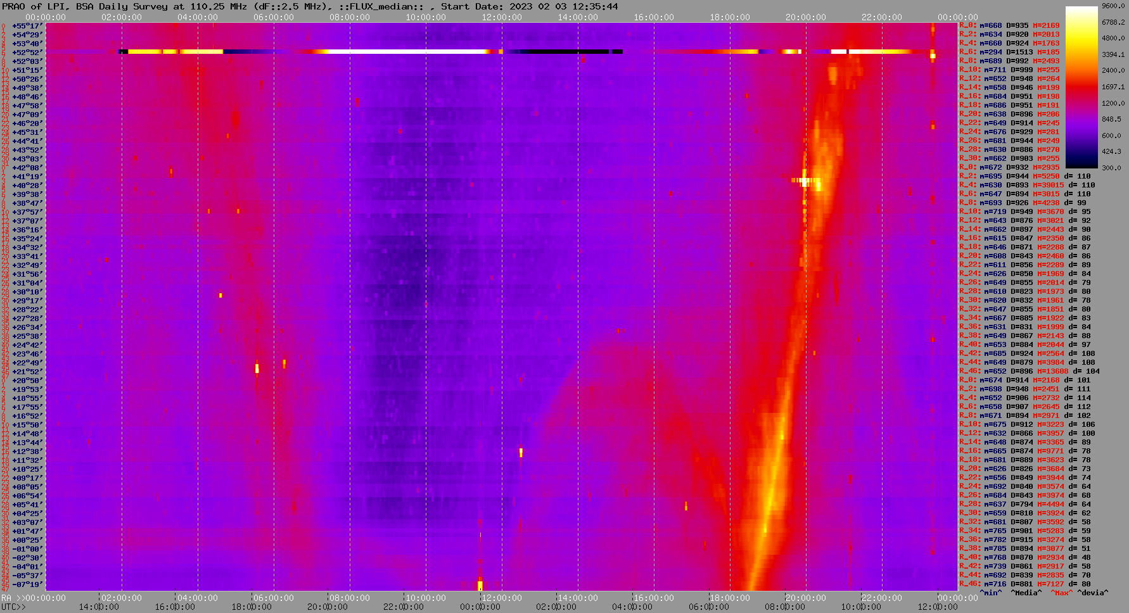Click the +52°52' declination label
The image size is (1129, 613).
point(27,53)
